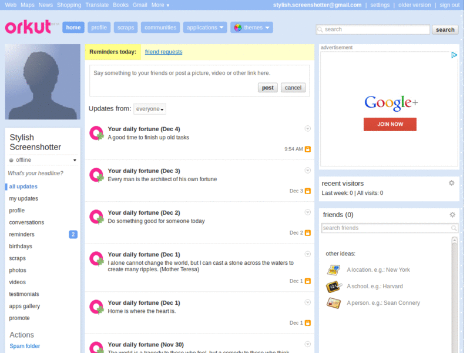Click the What's your headline field

click(x=35, y=173)
